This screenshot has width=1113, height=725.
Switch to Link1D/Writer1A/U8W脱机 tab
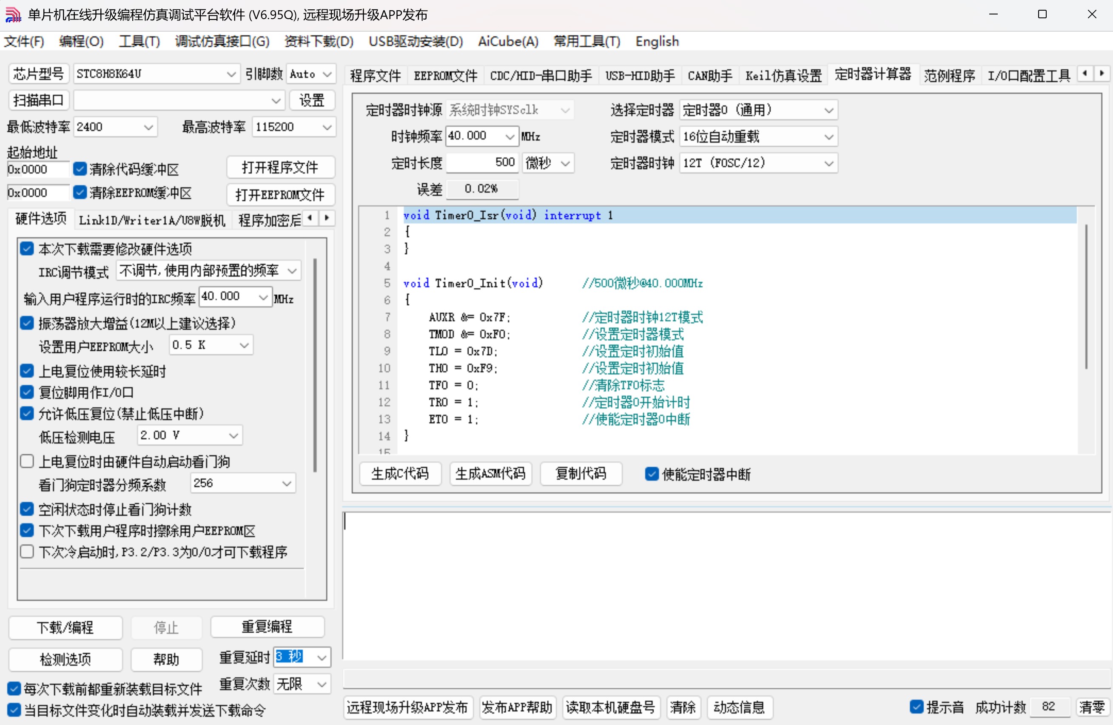(152, 220)
